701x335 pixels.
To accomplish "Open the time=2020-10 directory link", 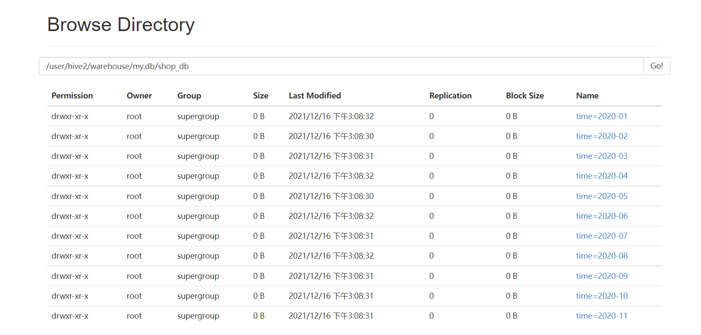I will [x=602, y=296].
